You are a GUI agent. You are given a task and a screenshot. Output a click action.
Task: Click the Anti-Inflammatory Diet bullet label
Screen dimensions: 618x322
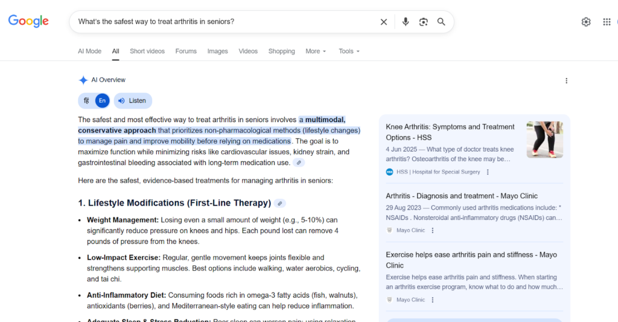(x=127, y=295)
